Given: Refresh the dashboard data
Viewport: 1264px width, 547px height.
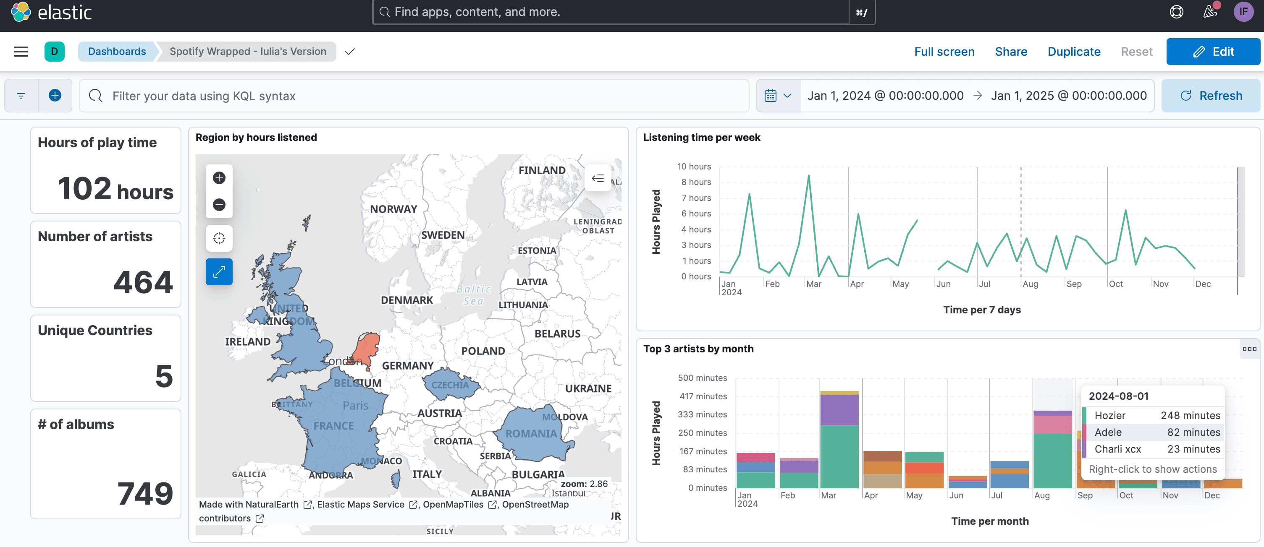Looking at the screenshot, I should pos(1211,96).
